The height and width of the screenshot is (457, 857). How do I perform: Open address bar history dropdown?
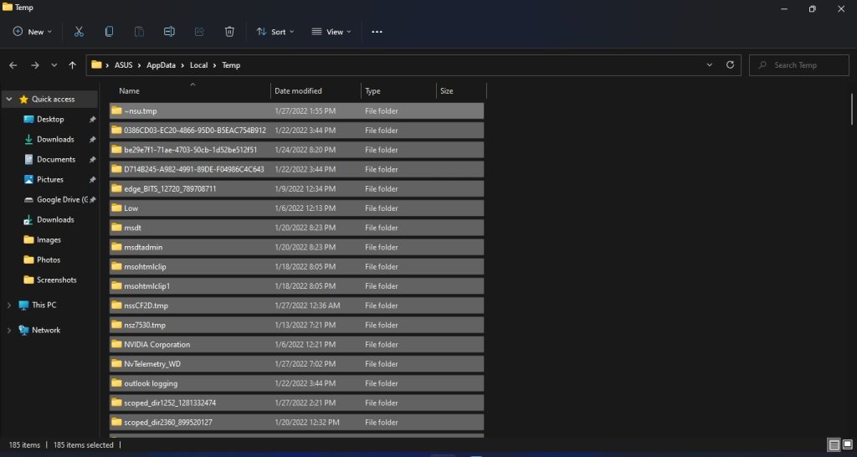coord(710,64)
